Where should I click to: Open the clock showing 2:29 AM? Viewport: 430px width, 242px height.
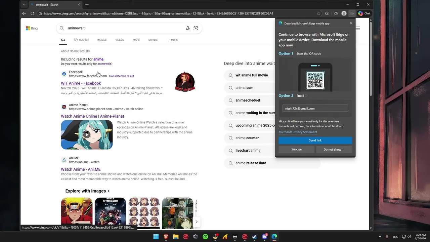(x=421, y=237)
